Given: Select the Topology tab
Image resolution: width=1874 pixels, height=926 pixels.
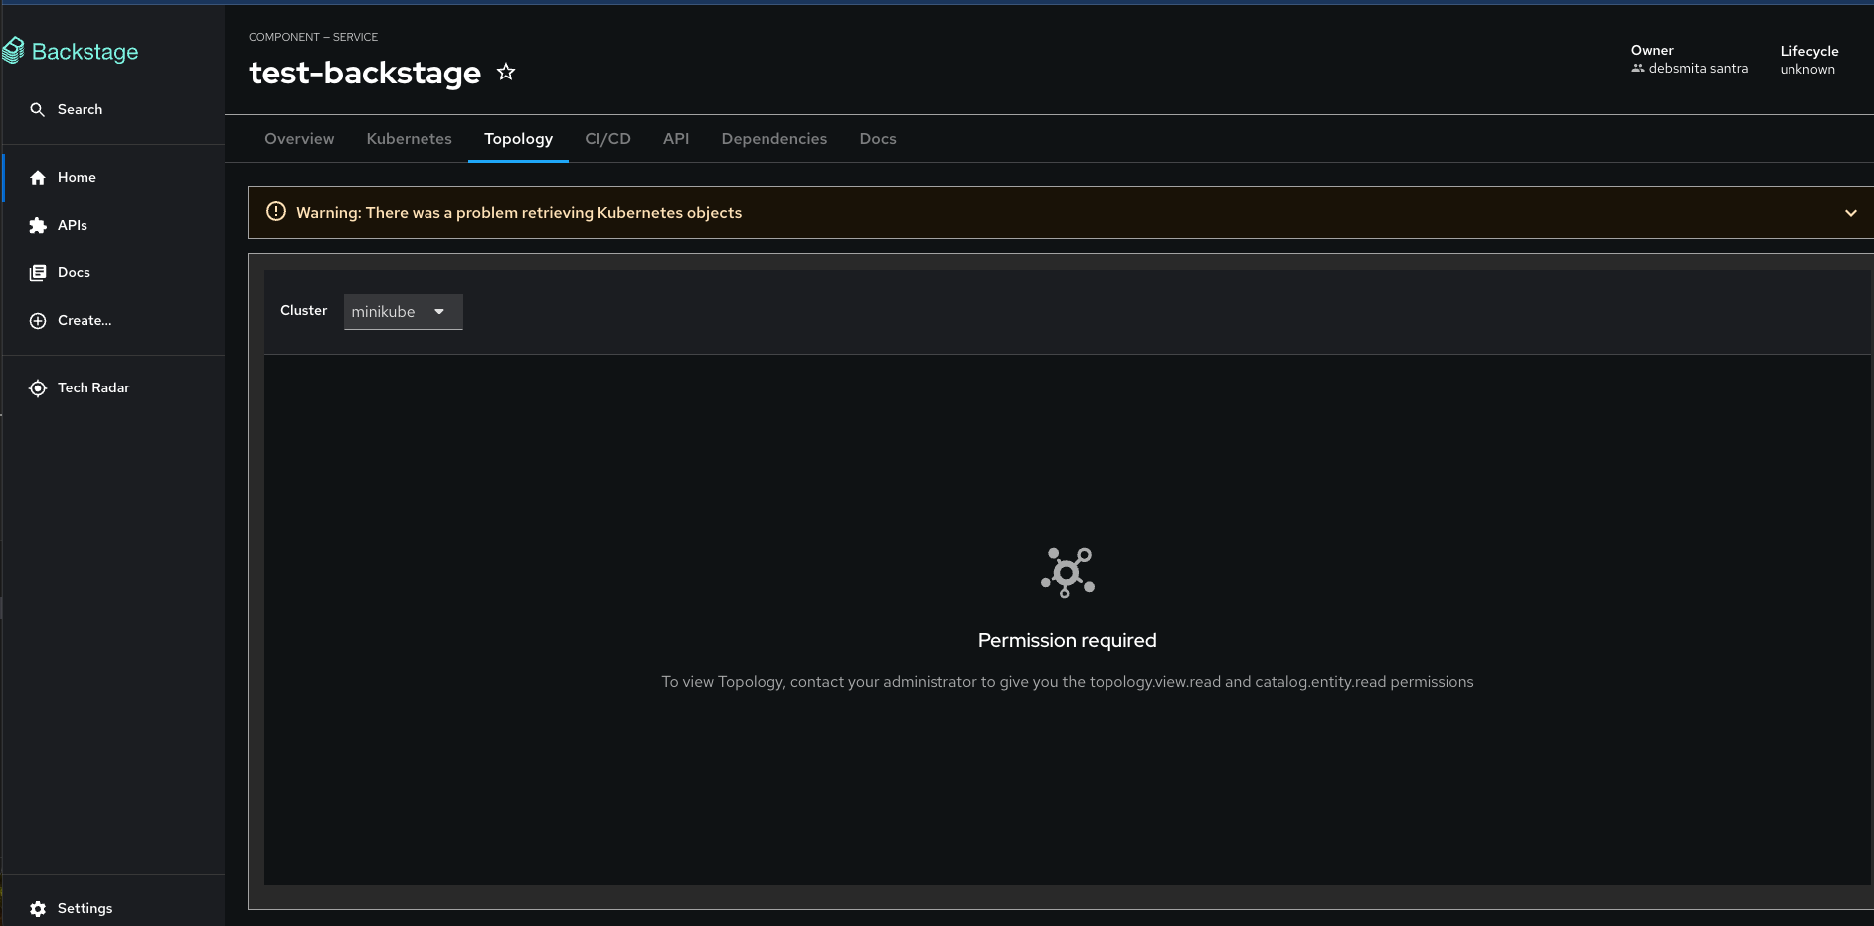Looking at the screenshot, I should pos(518,139).
